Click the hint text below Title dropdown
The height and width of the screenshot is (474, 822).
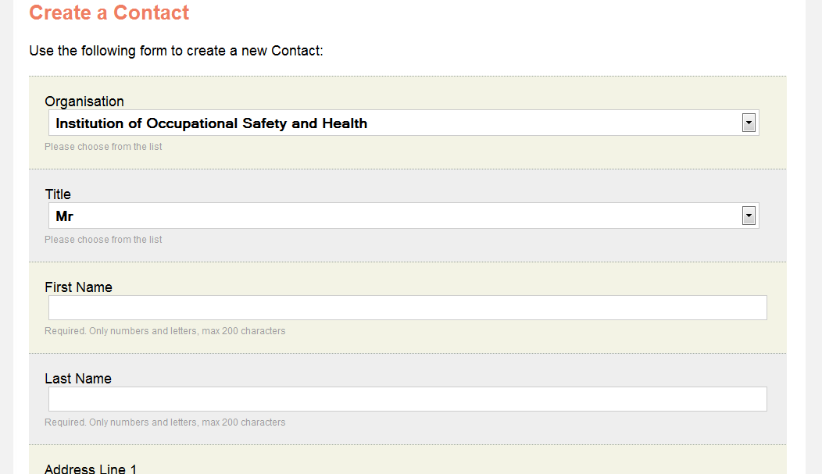[x=103, y=240]
